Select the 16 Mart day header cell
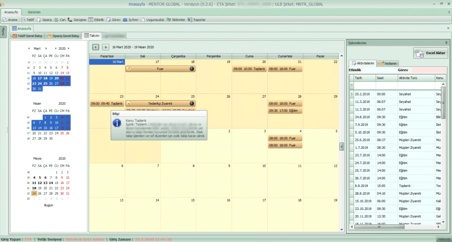Image resolution: width=452 pixels, height=242 pixels. point(107,62)
